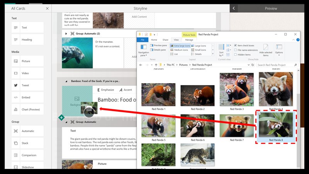The image size is (309, 174).
Task: Click This PC in the breadcrumb path
Action: [x=170, y=65]
